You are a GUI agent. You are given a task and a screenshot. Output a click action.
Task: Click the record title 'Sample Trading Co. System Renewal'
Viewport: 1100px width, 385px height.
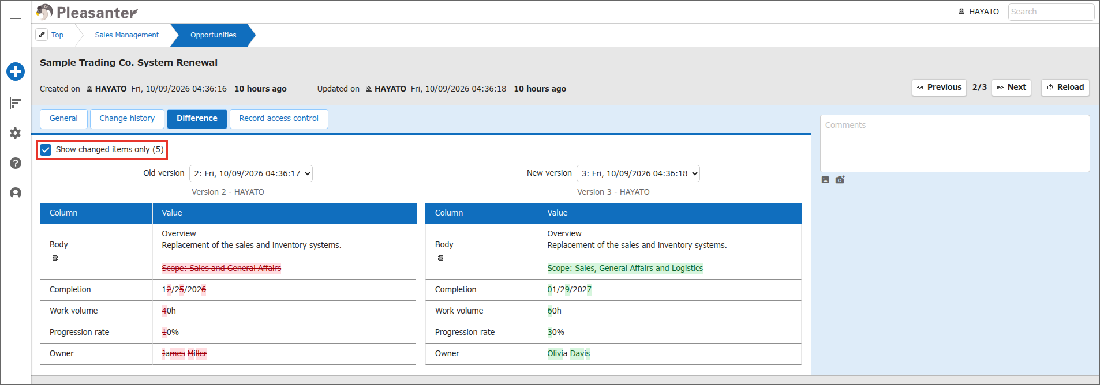click(129, 62)
